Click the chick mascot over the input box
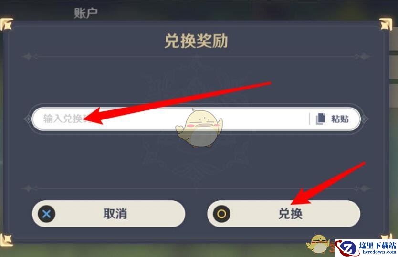Image resolution: width=398 pixels, height=257 pixels. point(199,128)
